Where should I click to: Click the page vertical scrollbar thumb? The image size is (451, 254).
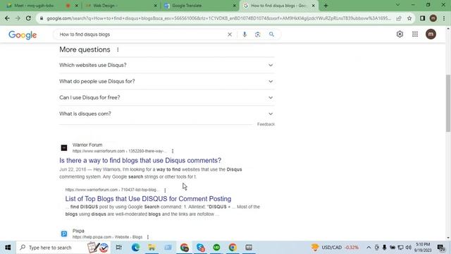tap(448, 103)
